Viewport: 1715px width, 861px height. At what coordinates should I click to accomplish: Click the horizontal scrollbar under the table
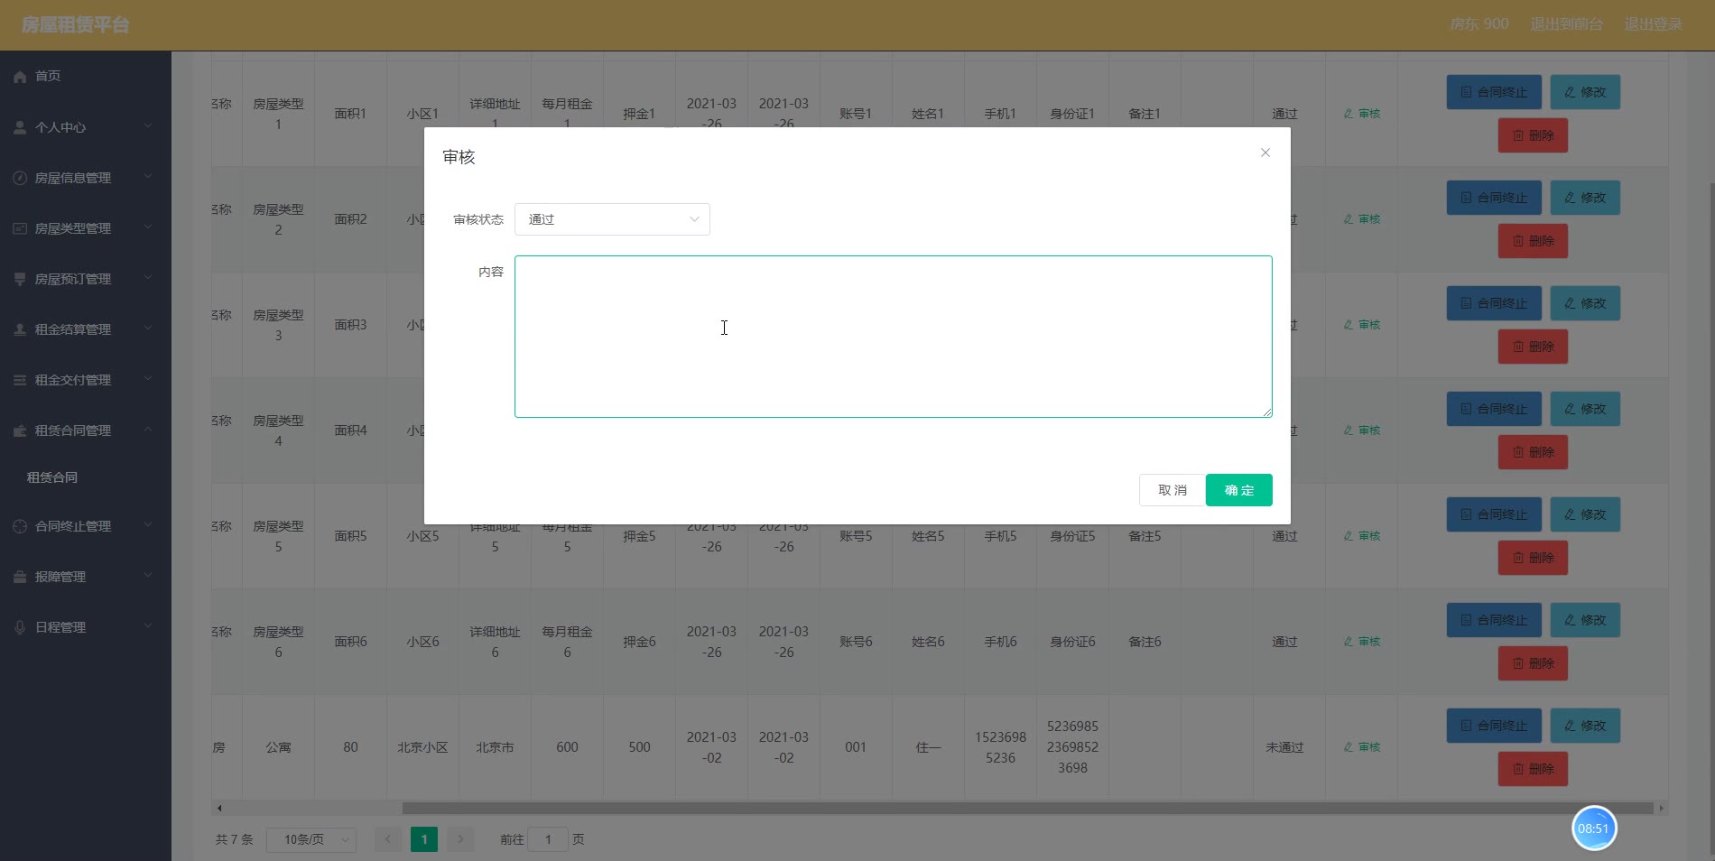1026,808
